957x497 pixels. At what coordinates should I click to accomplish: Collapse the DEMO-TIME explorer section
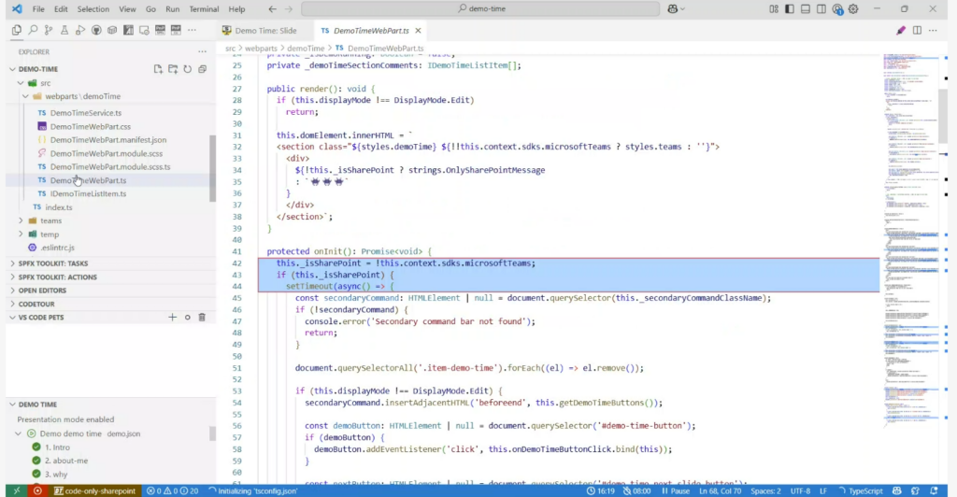coord(13,69)
